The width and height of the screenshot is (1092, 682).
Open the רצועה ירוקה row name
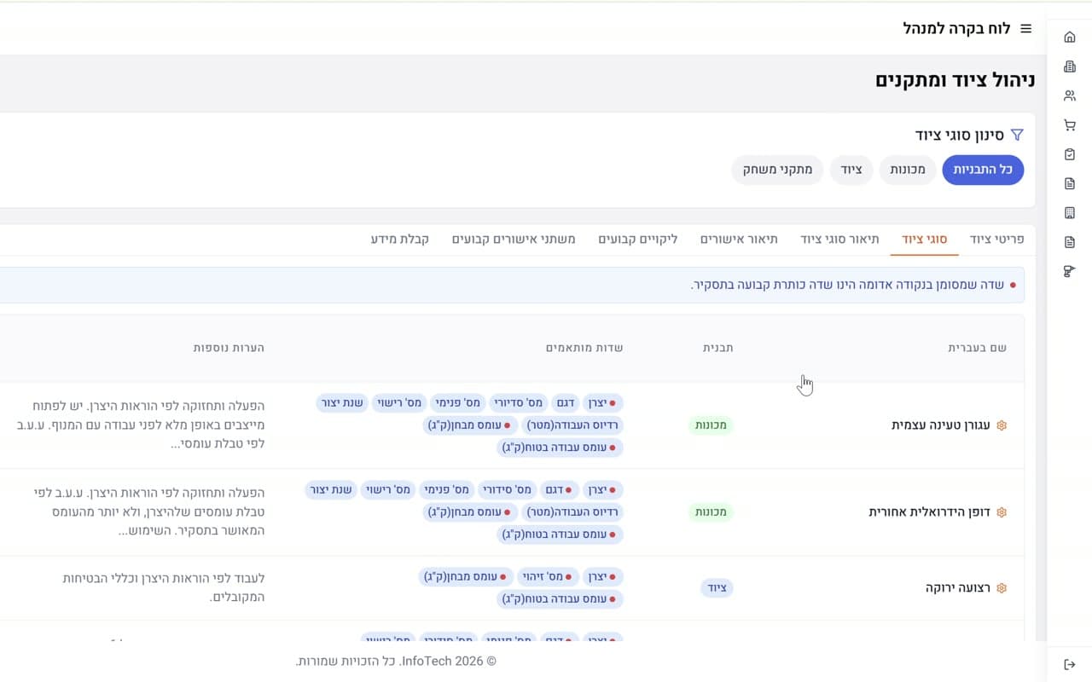click(958, 588)
